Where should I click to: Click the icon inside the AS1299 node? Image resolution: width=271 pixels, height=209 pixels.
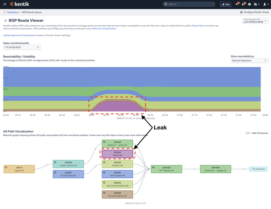pyautogui.click(x=104, y=142)
